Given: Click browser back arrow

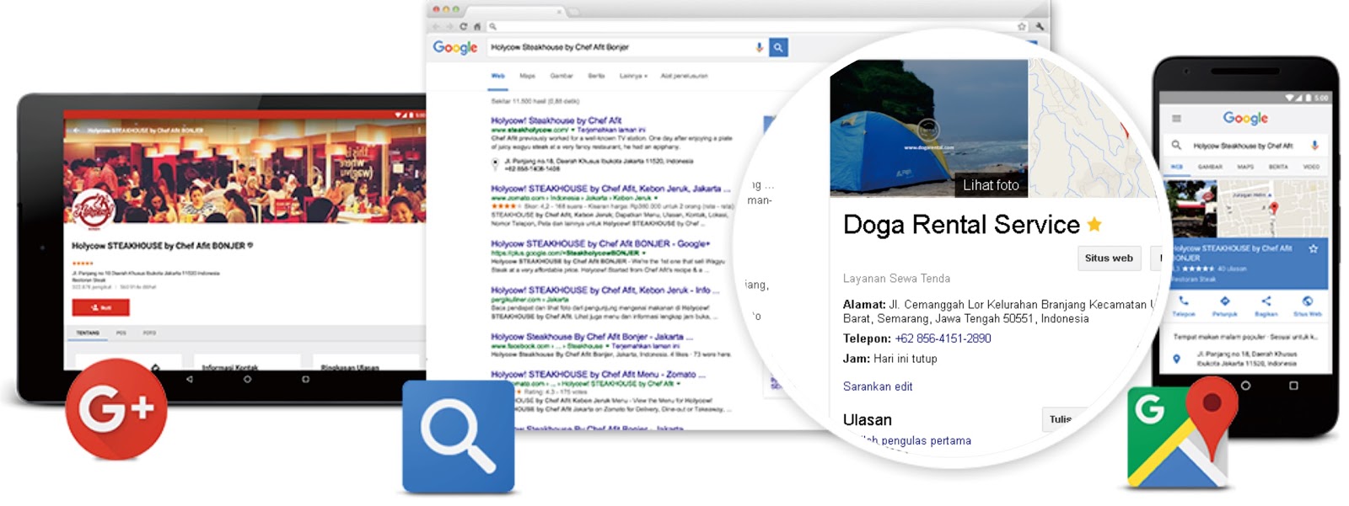Looking at the screenshot, I should [x=436, y=27].
